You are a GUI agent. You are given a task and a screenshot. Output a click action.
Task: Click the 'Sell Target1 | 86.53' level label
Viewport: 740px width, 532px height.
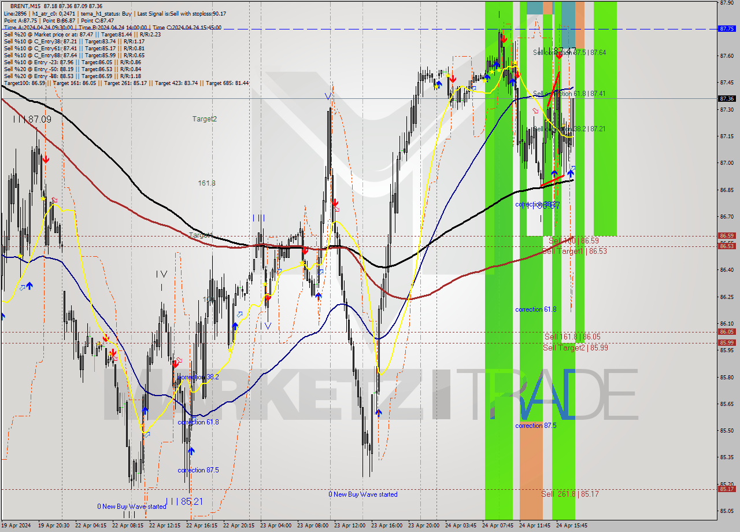(575, 251)
